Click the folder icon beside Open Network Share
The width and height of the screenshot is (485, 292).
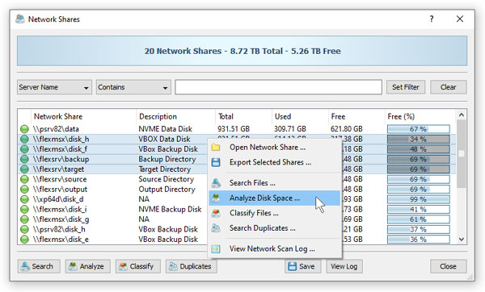click(x=216, y=148)
